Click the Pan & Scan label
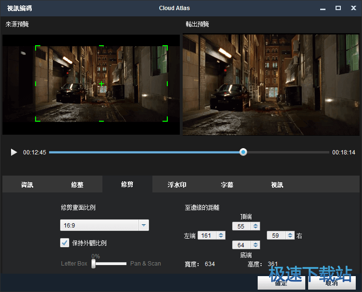The image size is (362, 292). pos(146,264)
